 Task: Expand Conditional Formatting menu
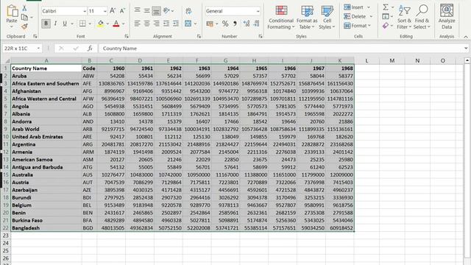click(x=281, y=18)
